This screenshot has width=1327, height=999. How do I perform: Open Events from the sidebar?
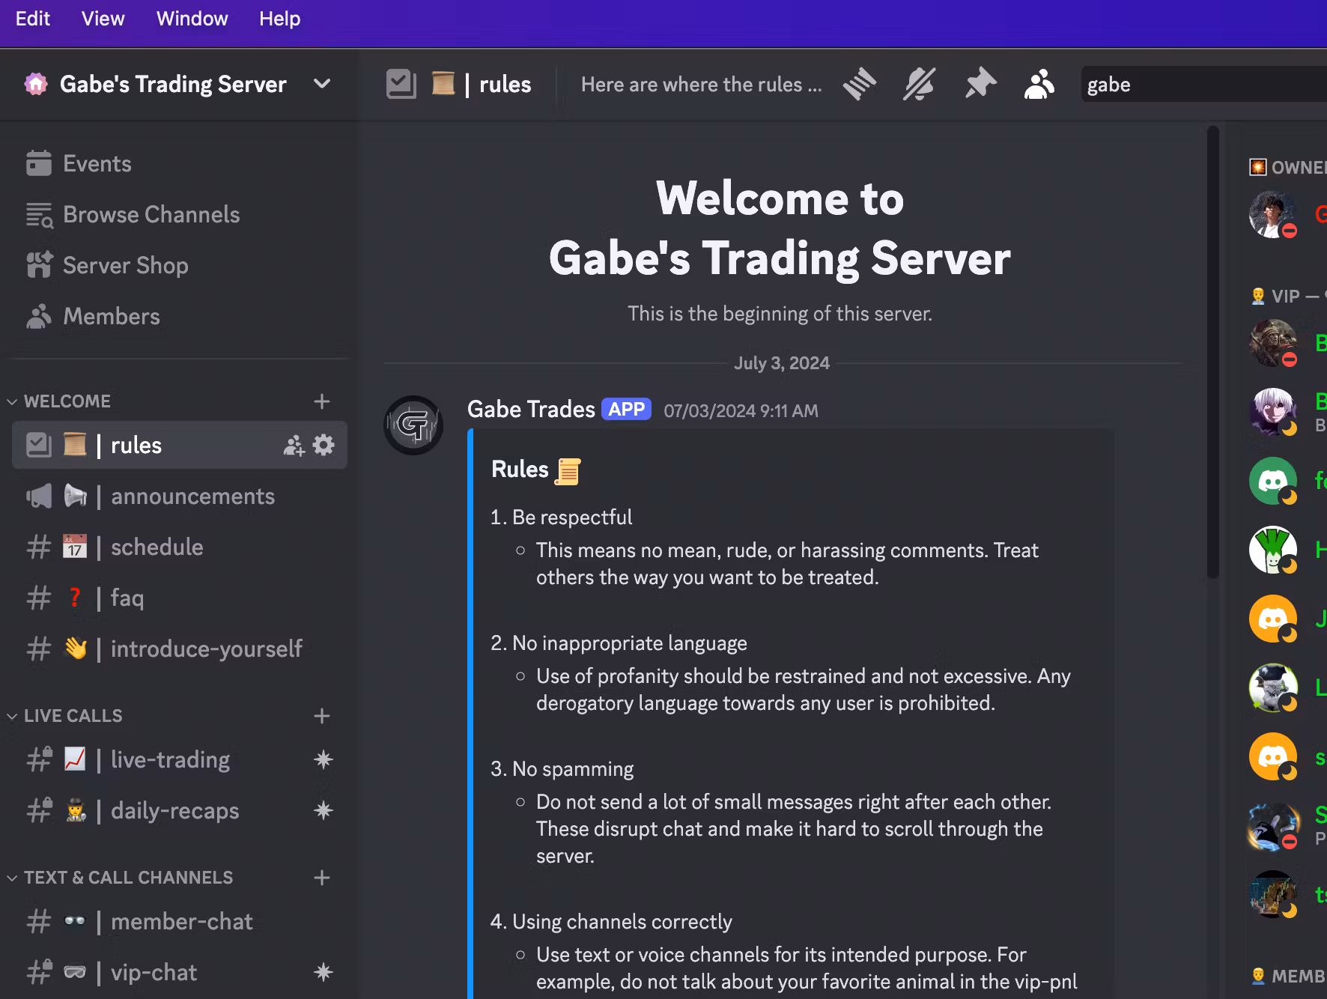[97, 163]
